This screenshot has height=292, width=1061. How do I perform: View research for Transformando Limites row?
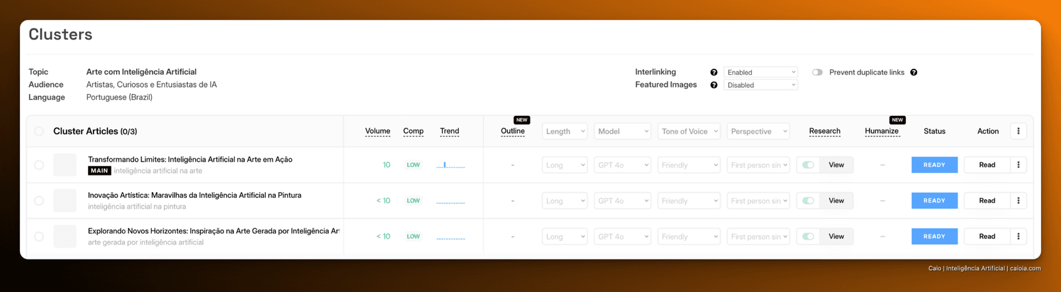click(x=836, y=165)
